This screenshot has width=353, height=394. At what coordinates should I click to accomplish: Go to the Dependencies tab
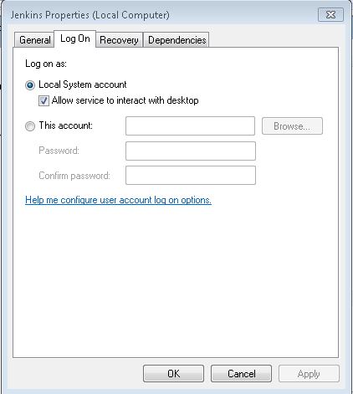tap(176, 40)
